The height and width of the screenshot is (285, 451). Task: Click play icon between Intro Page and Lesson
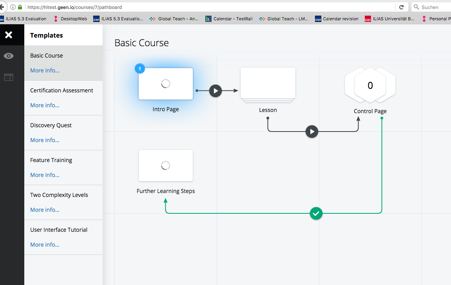click(216, 91)
